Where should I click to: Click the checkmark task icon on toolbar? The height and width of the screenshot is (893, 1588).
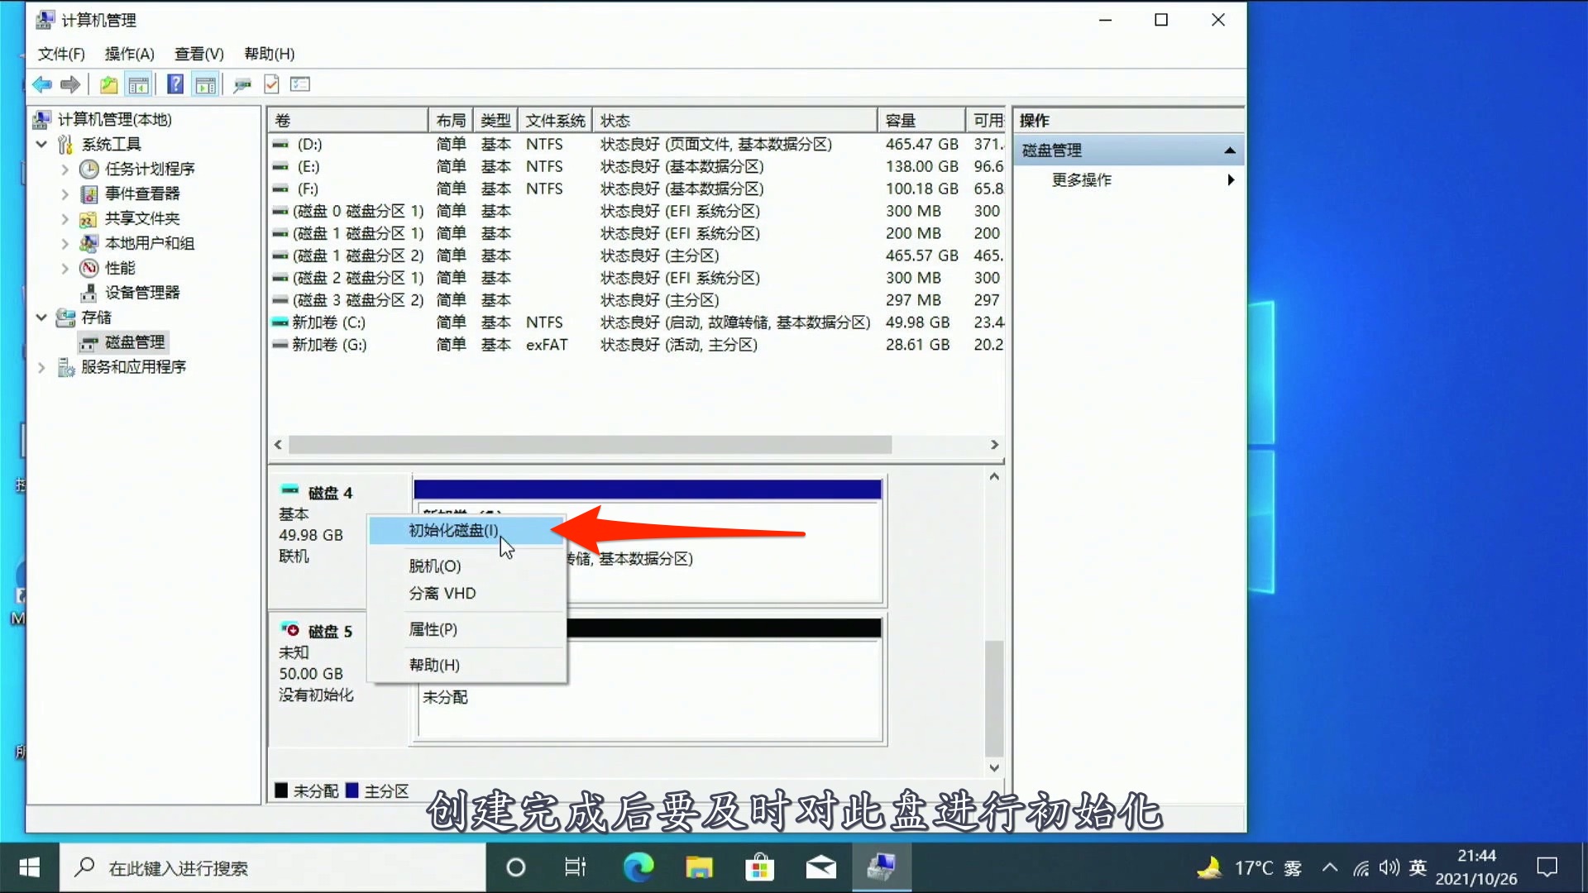[x=272, y=84]
